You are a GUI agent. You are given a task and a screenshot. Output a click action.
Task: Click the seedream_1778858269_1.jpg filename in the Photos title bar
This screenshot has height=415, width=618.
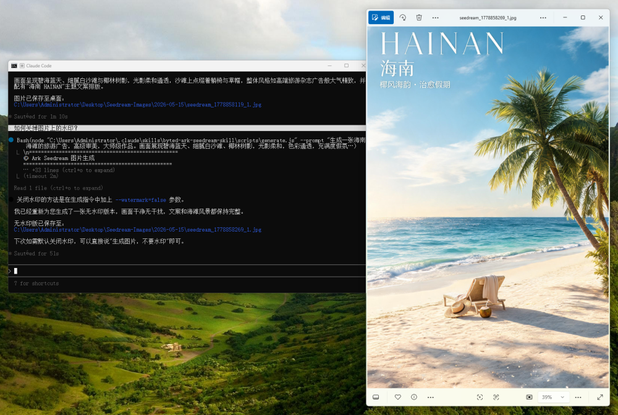coord(488,18)
